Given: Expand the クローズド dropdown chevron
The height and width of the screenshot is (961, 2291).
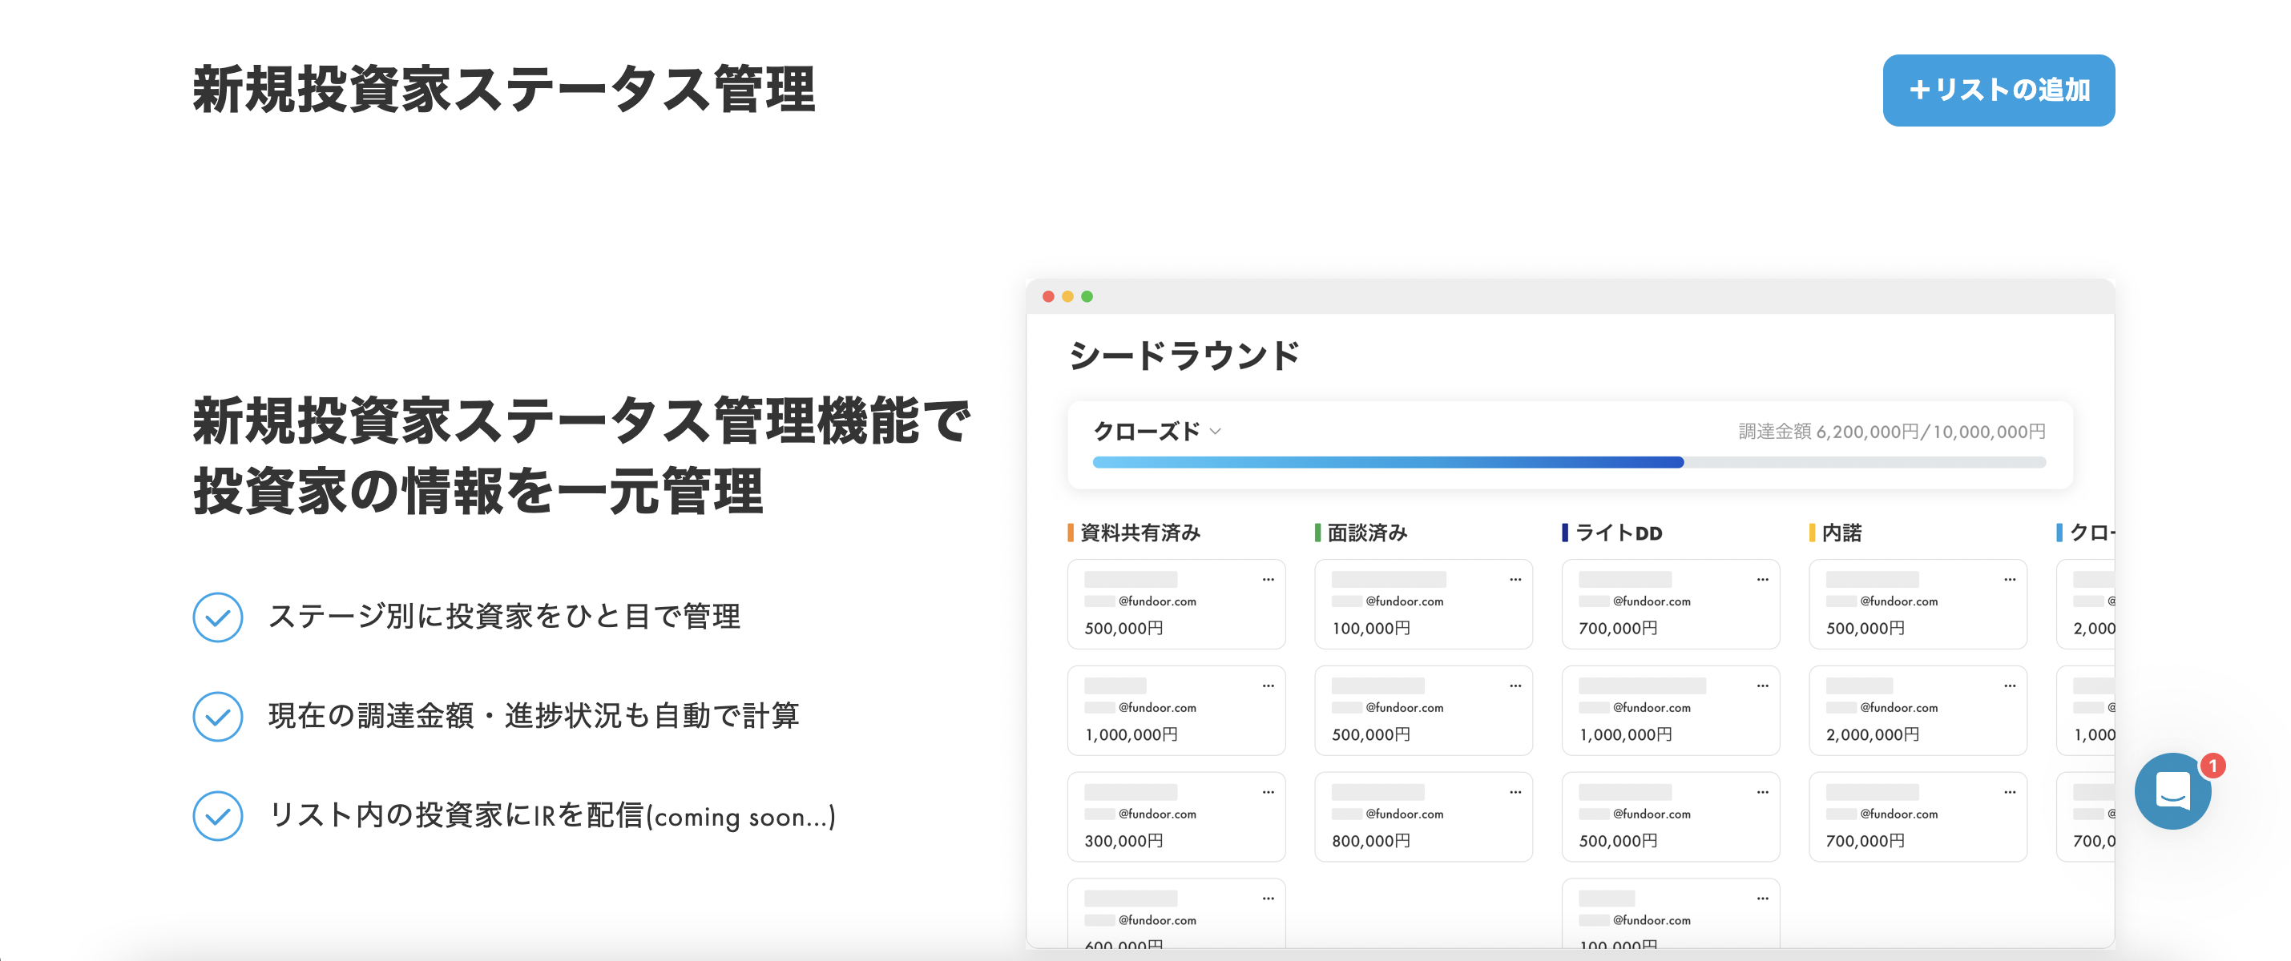Looking at the screenshot, I should pyautogui.click(x=1215, y=431).
